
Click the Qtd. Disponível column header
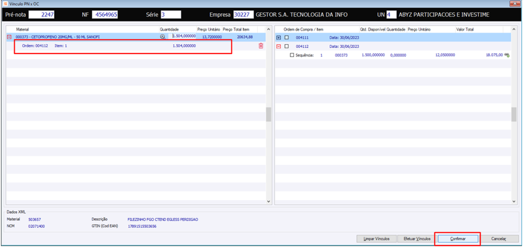point(372,29)
